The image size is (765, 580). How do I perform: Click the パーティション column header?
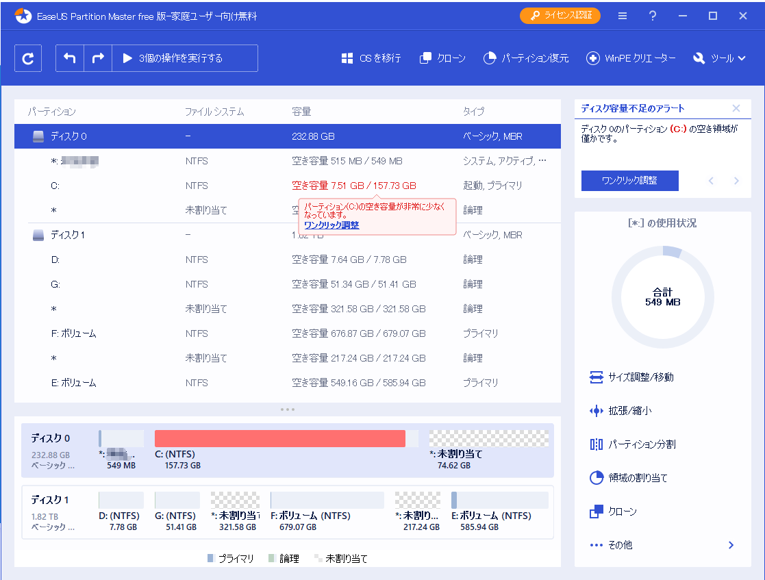click(52, 112)
